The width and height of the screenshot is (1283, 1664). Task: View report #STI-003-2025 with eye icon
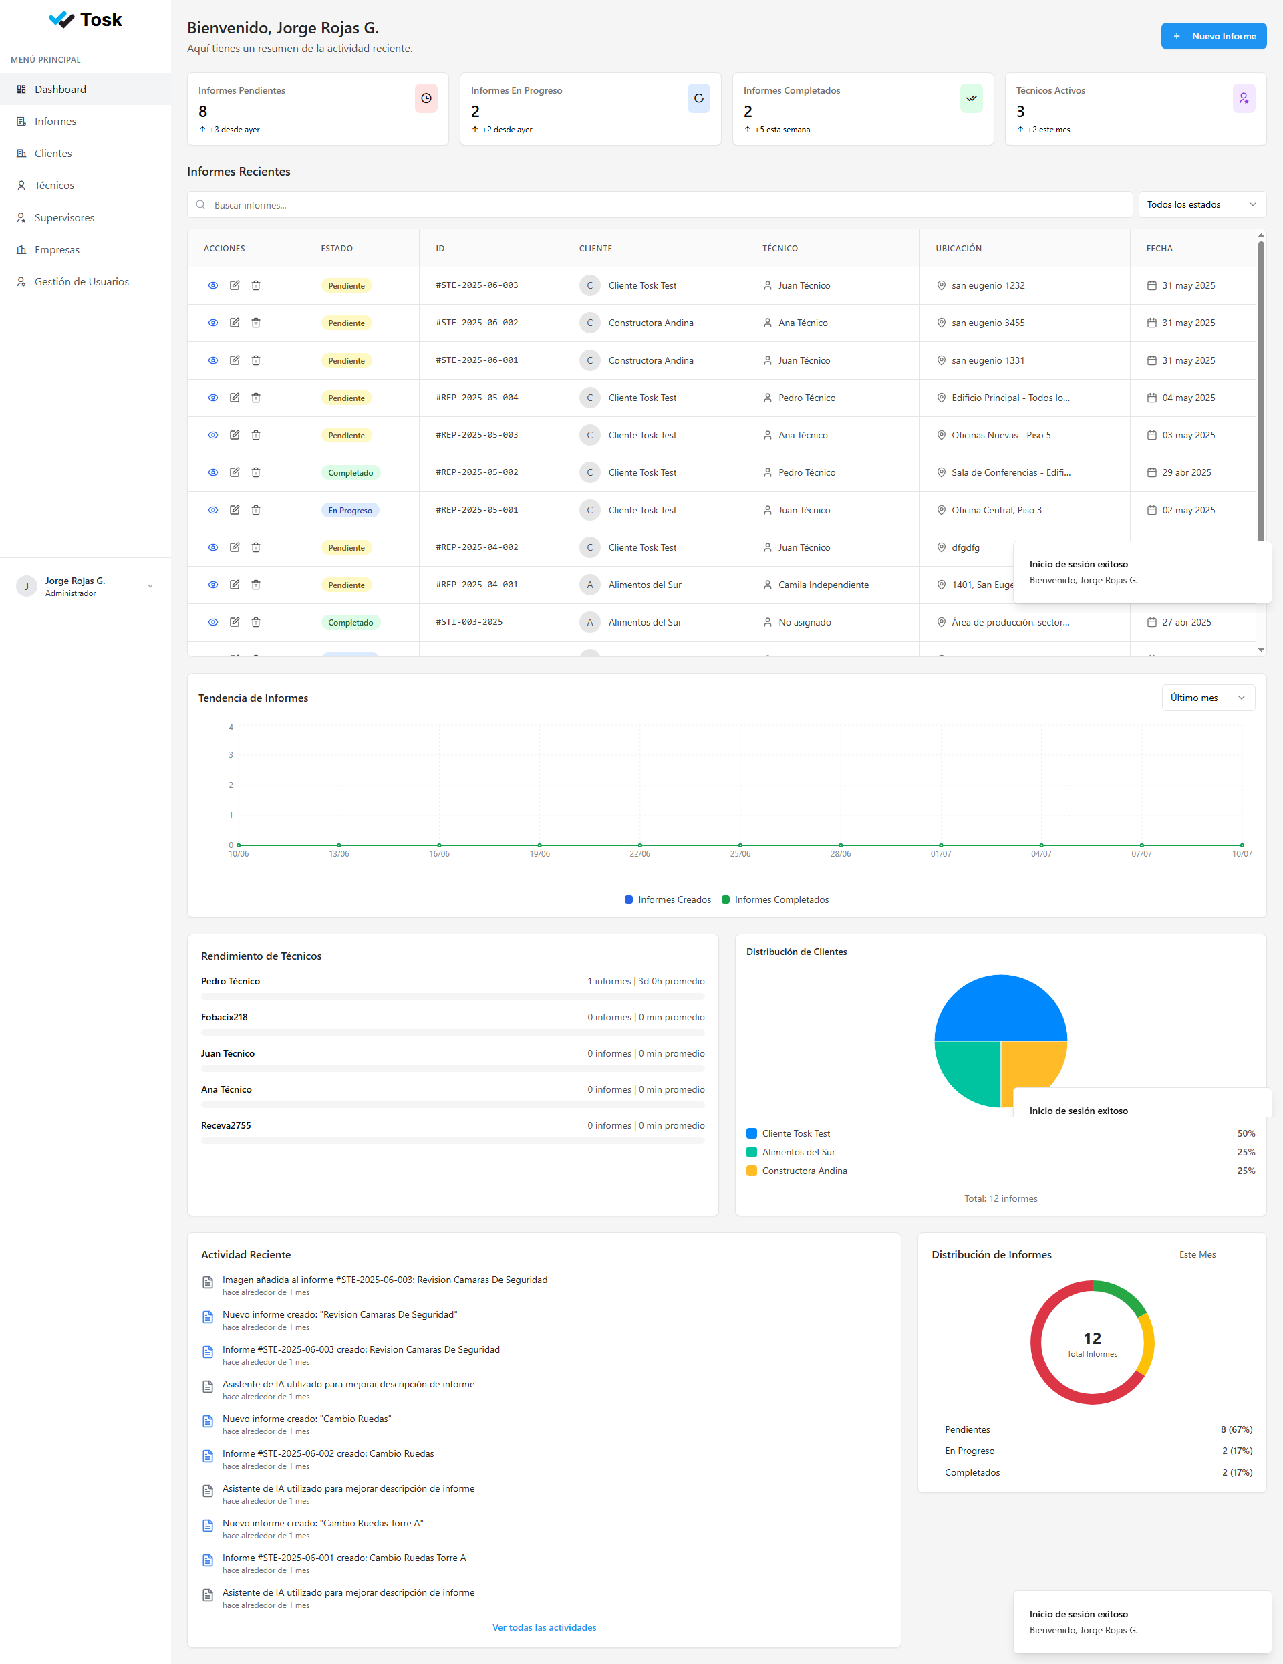(213, 622)
